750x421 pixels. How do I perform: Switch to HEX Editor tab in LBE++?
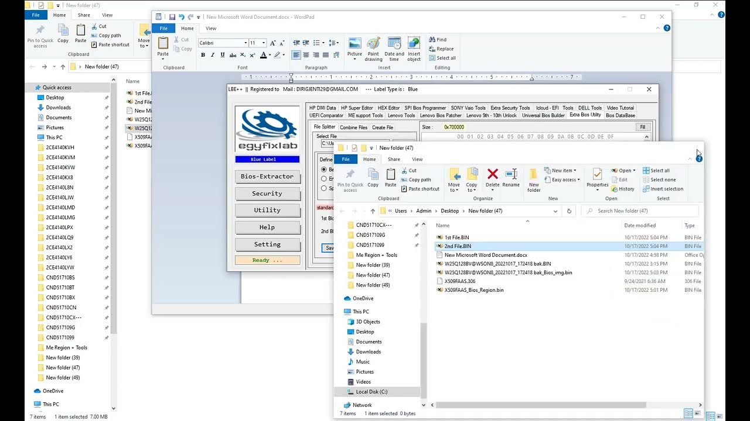pyautogui.click(x=388, y=108)
